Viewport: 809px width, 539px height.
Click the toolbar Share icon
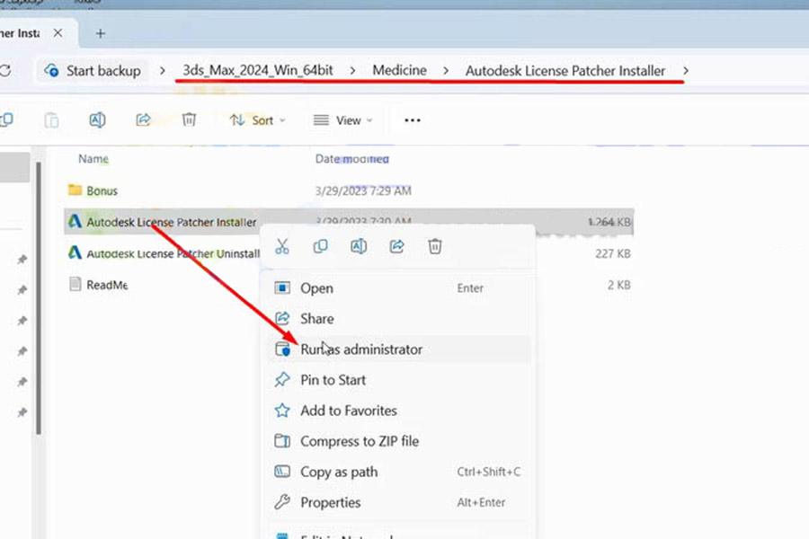click(x=143, y=120)
